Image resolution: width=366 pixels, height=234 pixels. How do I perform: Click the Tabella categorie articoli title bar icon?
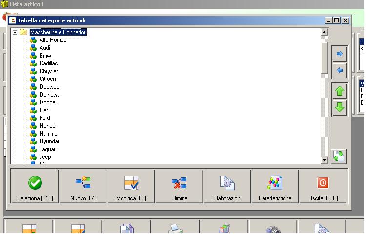[x=12, y=20]
